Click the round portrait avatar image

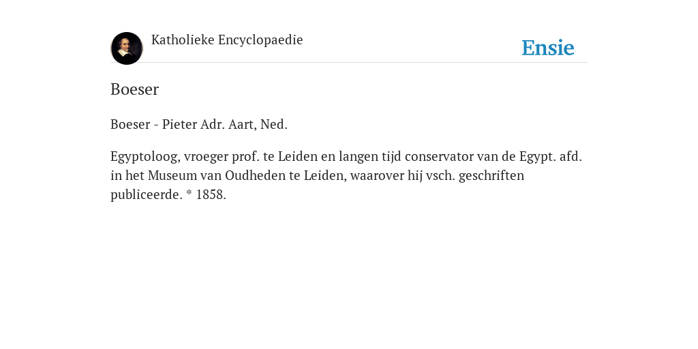(x=127, y=48)
